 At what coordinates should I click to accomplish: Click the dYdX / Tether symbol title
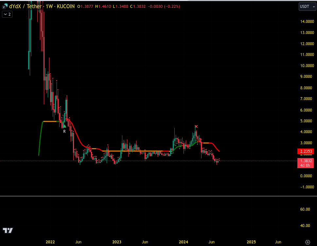point(26,7)
